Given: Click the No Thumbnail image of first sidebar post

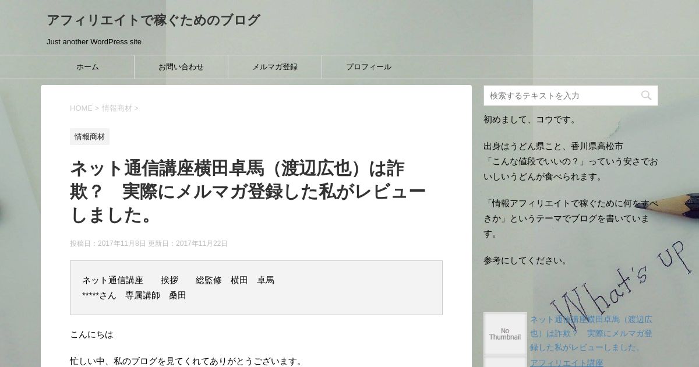Looking at the screenshot, I should [x=505, y=334].
